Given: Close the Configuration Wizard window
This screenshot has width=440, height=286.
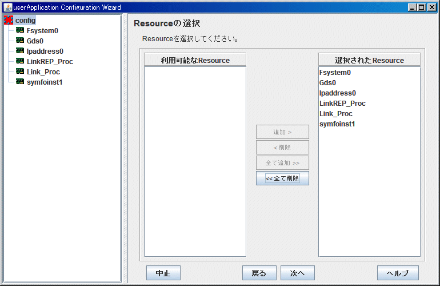Looking at the screenshot, I should [x=431, y=7].
